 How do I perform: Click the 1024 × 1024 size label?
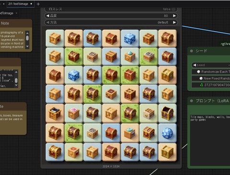[111, 166]
